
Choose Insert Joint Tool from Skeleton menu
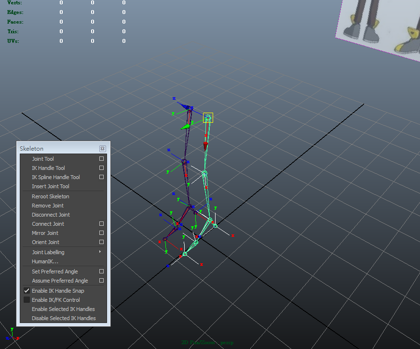(x=51, y=186)
